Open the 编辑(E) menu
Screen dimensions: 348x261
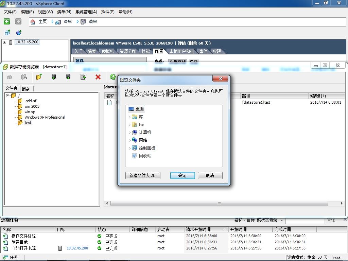pos(27,12)
